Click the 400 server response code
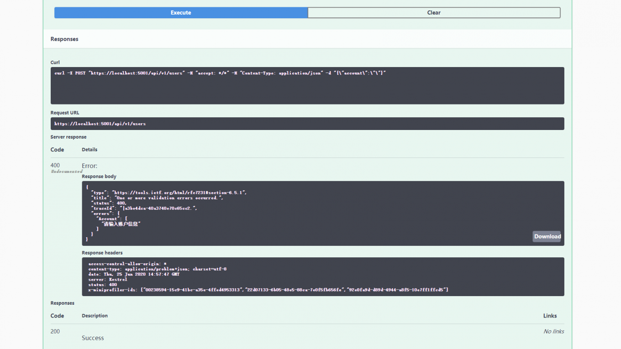The height and width of the screenshot is (349, 621). click(55, 165)
